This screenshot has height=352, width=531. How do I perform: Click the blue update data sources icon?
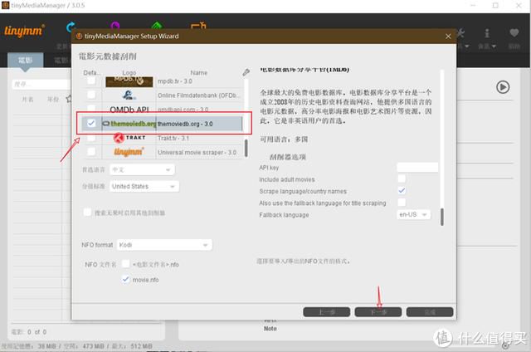pyautogui.click(x=71, y=27)
